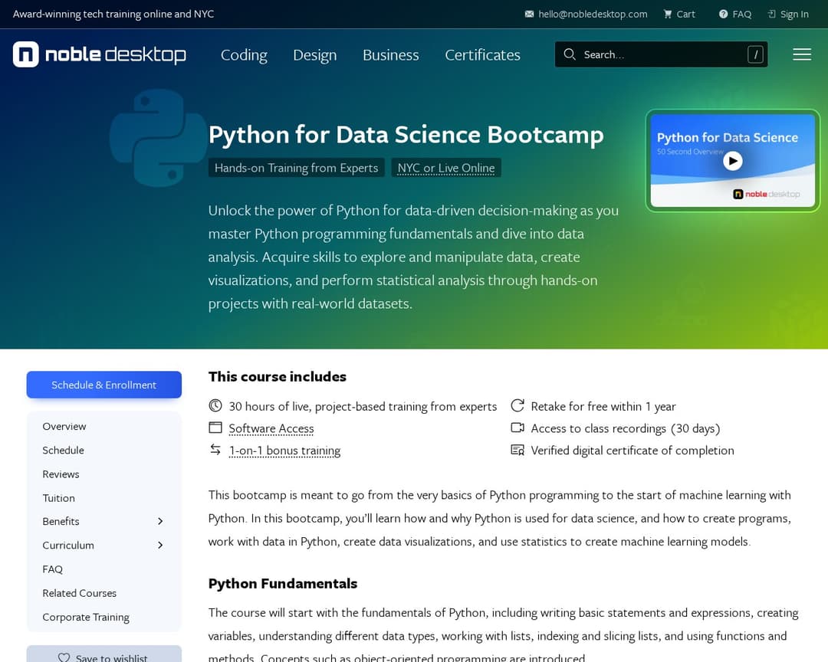Jump to FAQ section in sidebar
Image resolution: width=828 pixels, height=662 pixels.
pyautogui.click(x=52, y=569)
